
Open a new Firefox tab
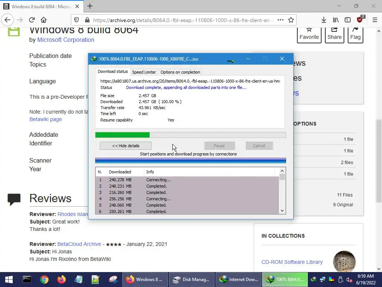tap(90, 6)
